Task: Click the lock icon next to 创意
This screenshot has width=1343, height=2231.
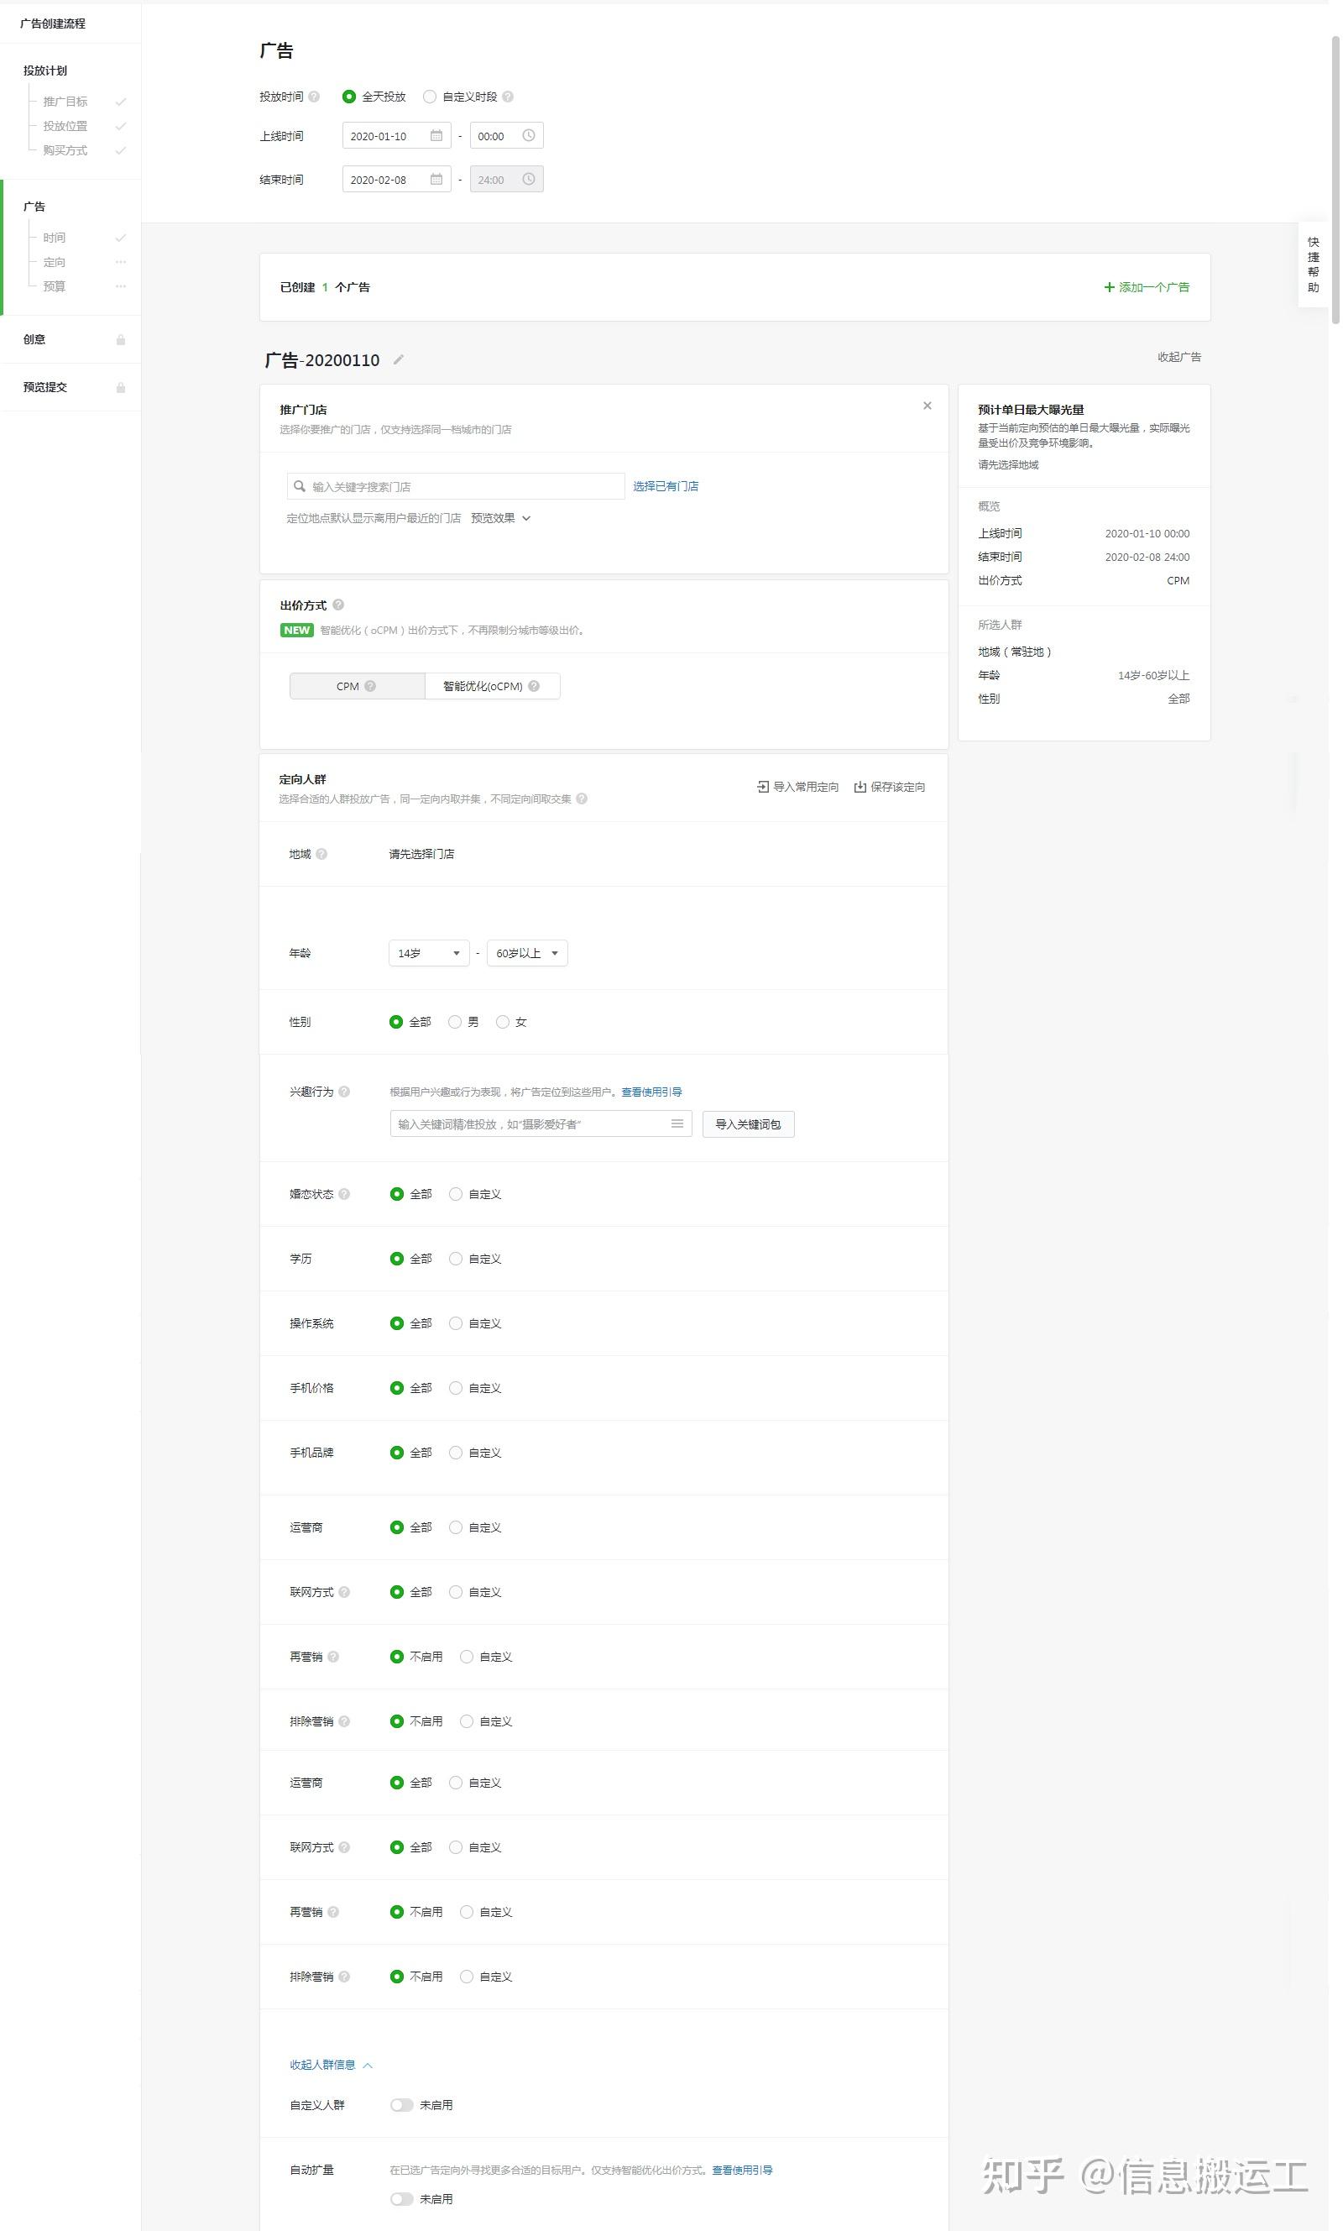Action: (x=120, y=339)
